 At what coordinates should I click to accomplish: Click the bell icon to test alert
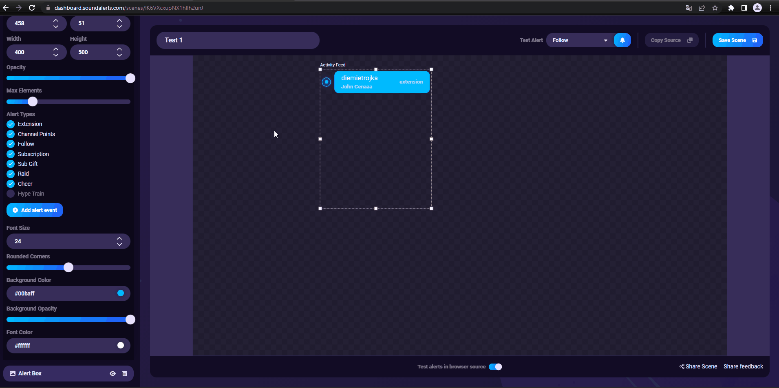(622, 40)
